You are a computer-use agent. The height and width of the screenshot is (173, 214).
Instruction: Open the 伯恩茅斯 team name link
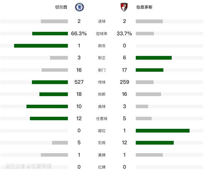144,7
